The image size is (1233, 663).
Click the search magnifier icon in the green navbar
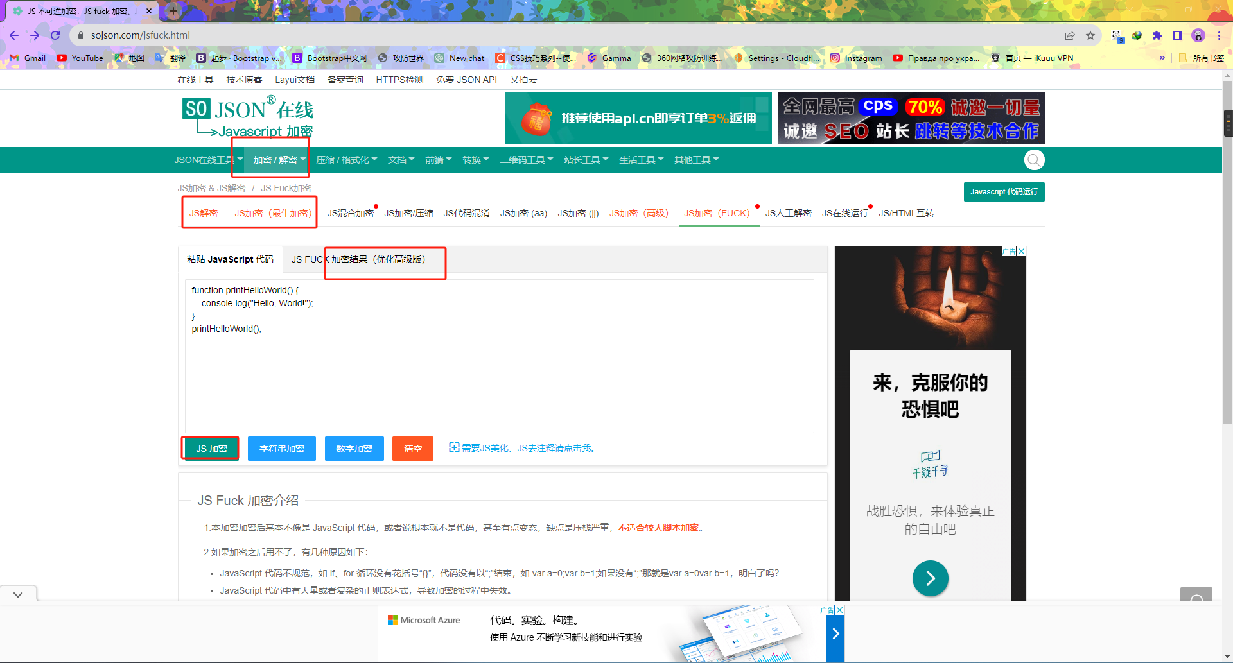click(1034, 160)
